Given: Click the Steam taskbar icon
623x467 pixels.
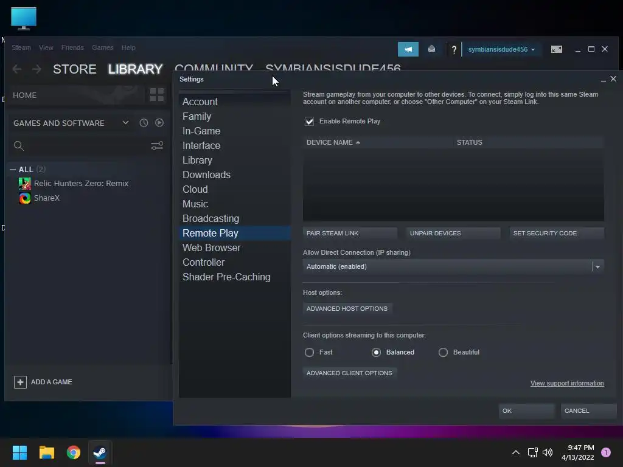Looking at the screenshot, I should (100, 452).
